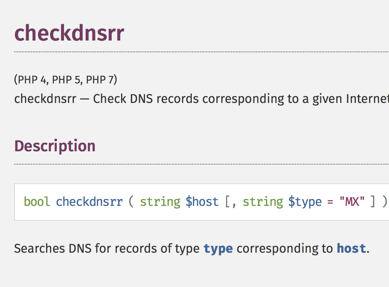Click the 'PHP 5' version text
Viewport: 389px width, 287px height.
click(x=67, y=80)
